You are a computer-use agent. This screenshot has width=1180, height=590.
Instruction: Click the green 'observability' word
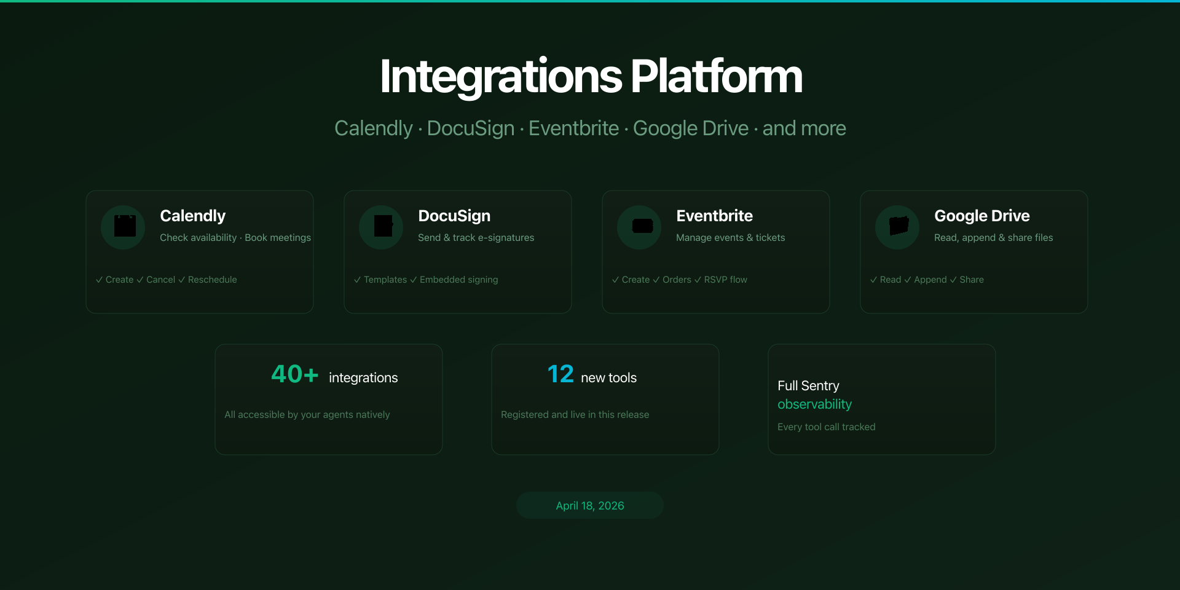tap(814, 404)
